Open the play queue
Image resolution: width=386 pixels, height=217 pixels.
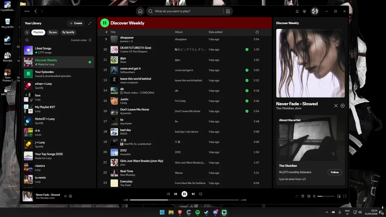[x=303, y=196]
